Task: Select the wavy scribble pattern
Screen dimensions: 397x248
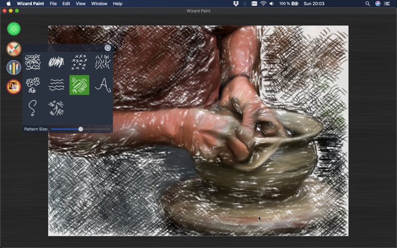Action: click(x=33, y=62)
